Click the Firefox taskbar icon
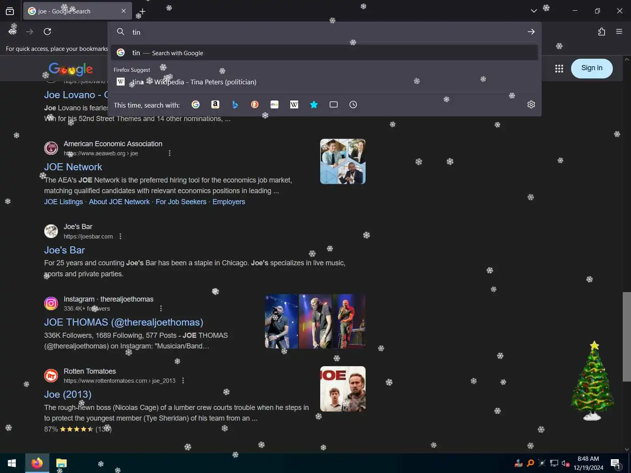This screenshot has height=473, width=631. coord(37,463)
